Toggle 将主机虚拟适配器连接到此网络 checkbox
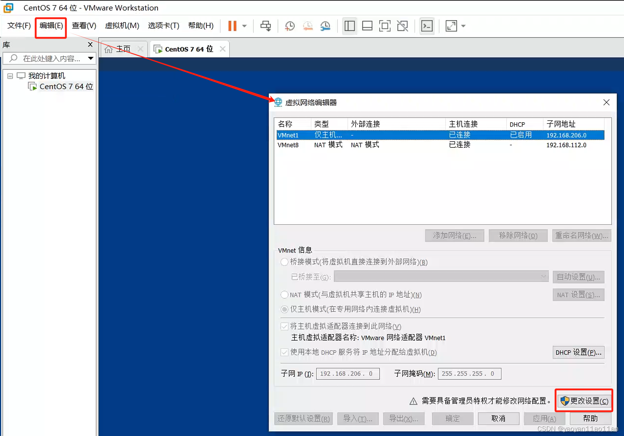Viewport: 624px width, 436px height. (284, 326)
